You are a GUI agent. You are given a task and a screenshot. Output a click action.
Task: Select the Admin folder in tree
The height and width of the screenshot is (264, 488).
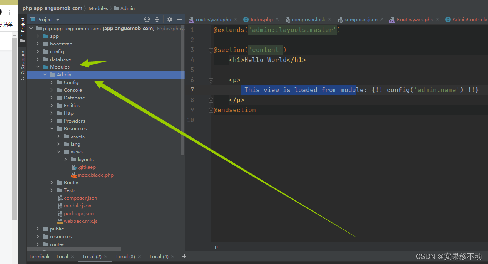(x=105, y=75)
